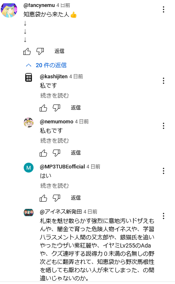Dislike @MP3TUBEofficial's reply

coord(56,198)
